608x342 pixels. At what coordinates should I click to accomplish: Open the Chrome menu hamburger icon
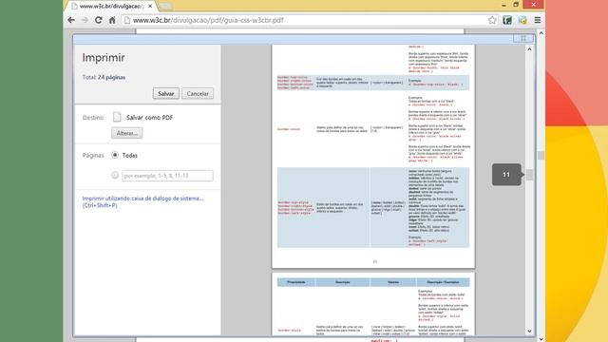538,20
